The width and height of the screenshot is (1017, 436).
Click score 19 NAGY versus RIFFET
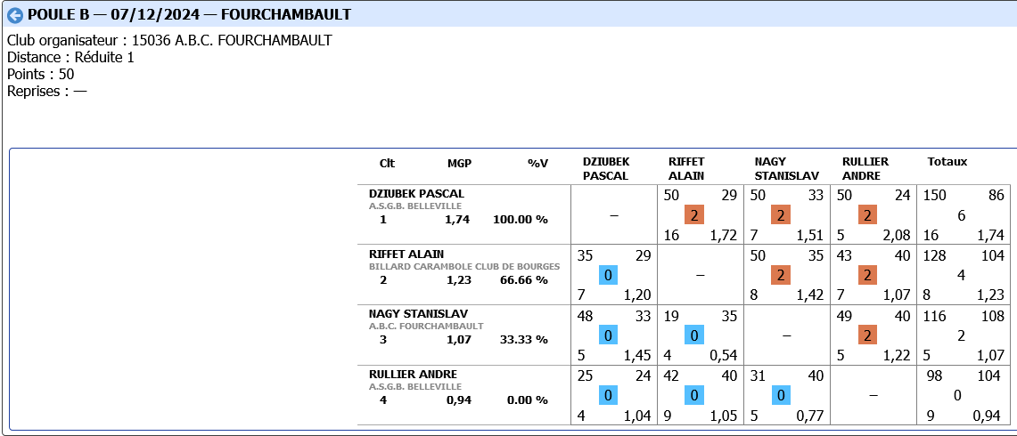tap(671, 316)
